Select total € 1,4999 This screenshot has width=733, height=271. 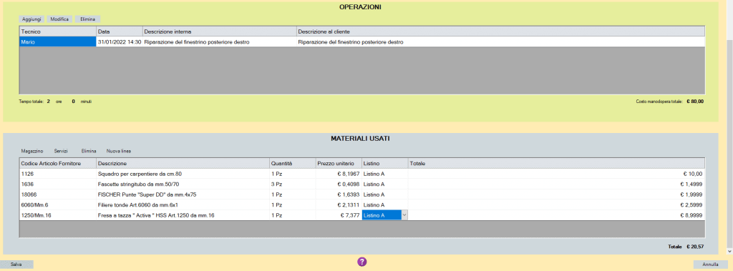click(x=556, y=184)
